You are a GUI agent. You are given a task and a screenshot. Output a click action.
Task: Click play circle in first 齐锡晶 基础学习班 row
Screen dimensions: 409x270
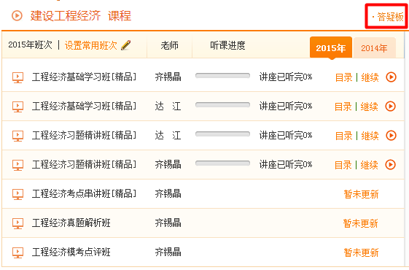pos(391,77)
